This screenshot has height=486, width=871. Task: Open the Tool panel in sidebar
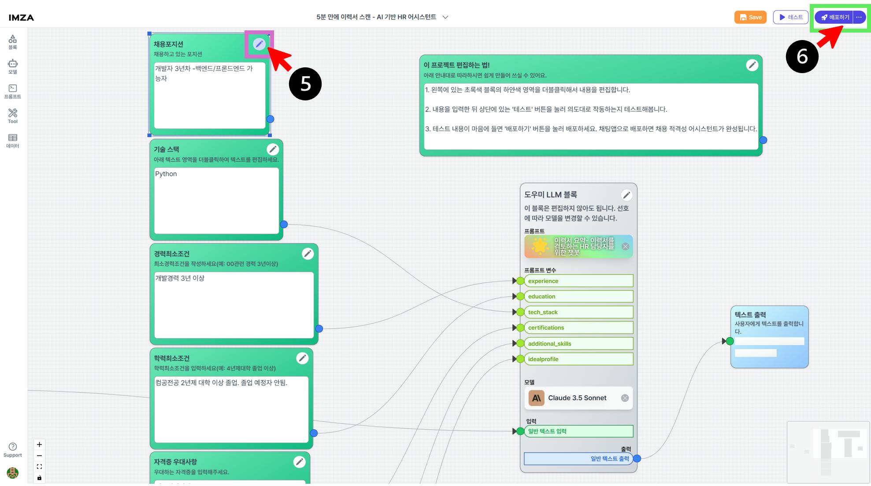13,116
